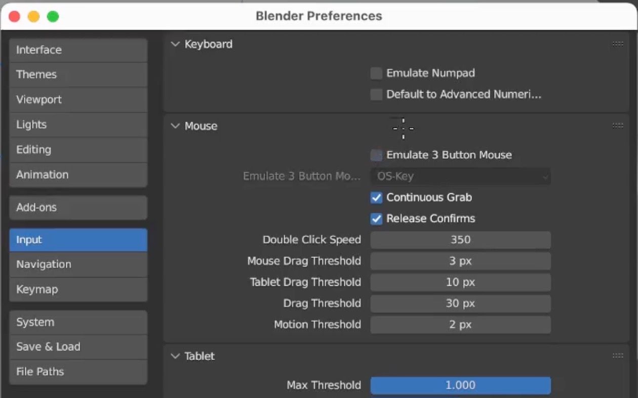Click the Double Click Speed field
The height and width of the screenshot is (398, 638).
[x=460, y=240]
